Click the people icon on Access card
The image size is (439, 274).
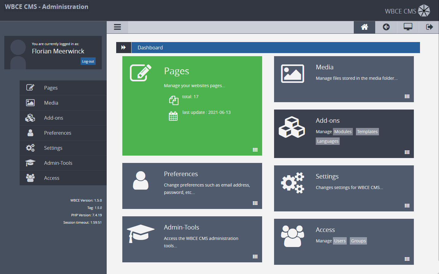point(293,236)
